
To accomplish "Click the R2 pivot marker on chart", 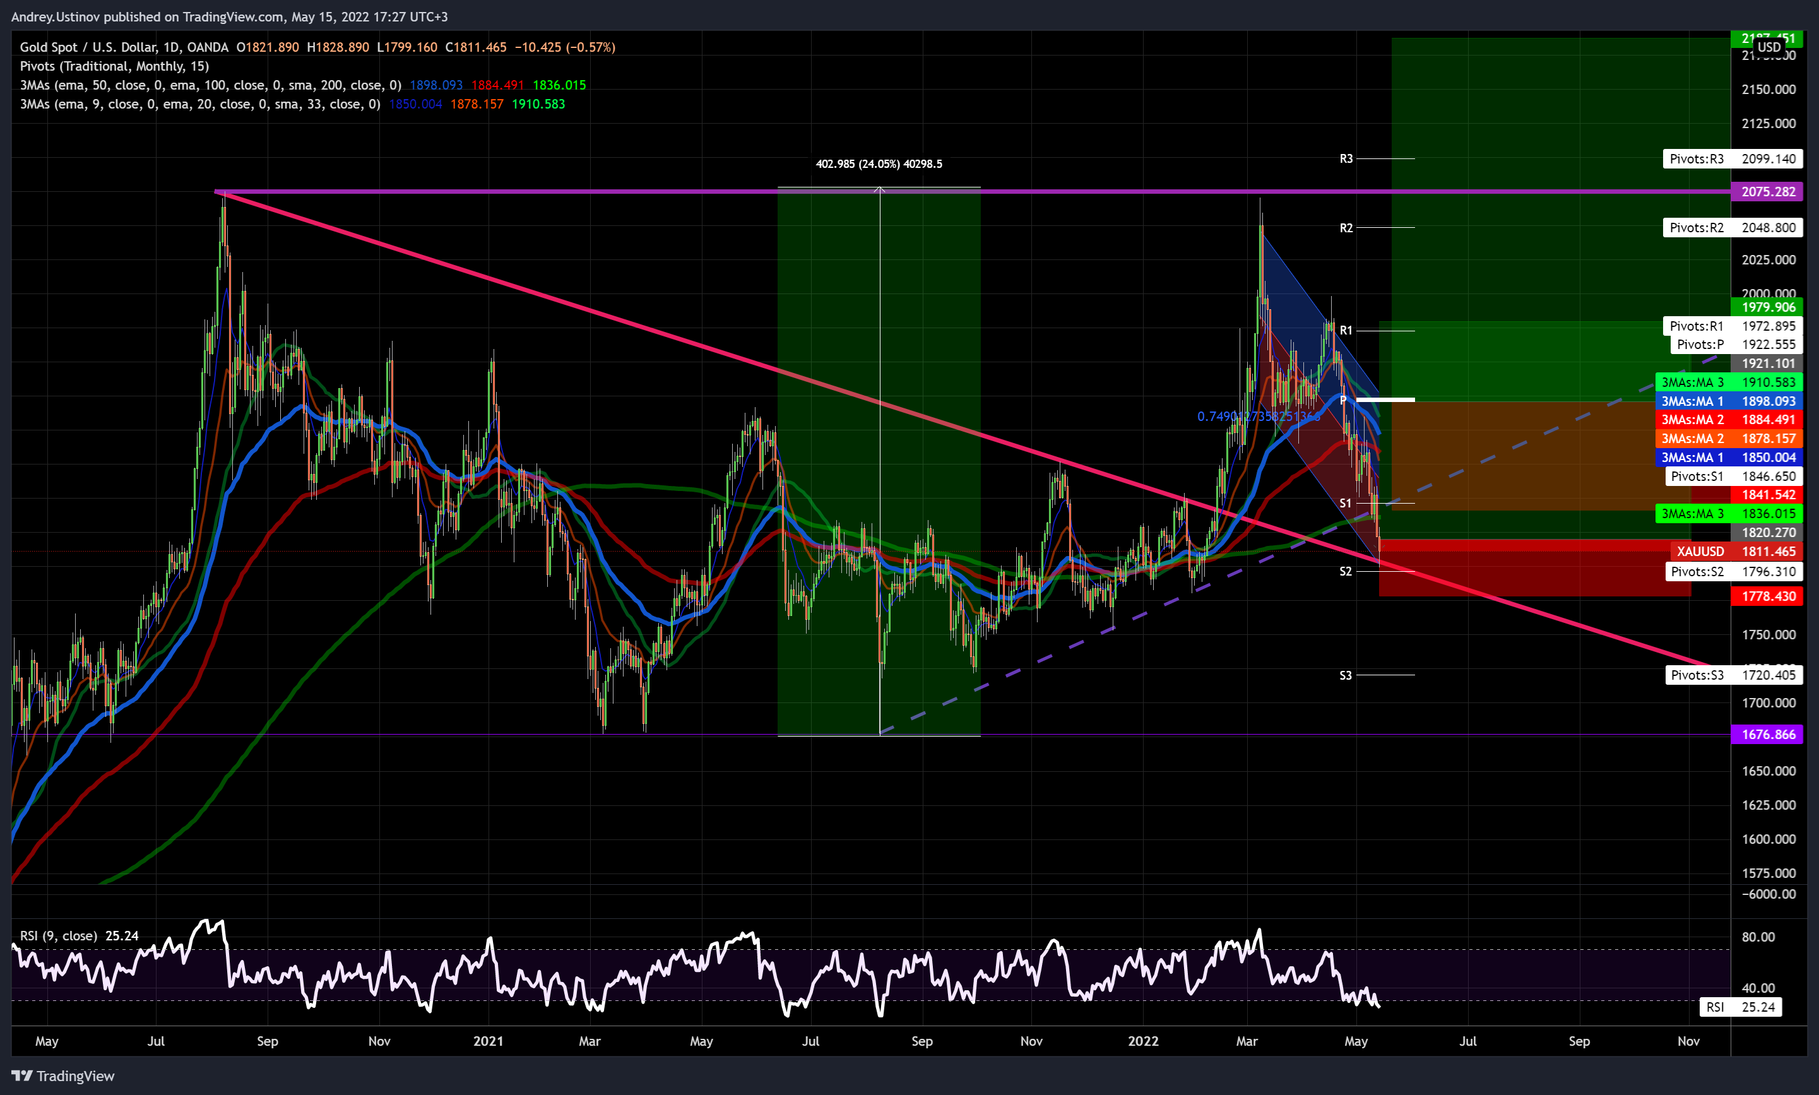I will (x=1346, y=228).
